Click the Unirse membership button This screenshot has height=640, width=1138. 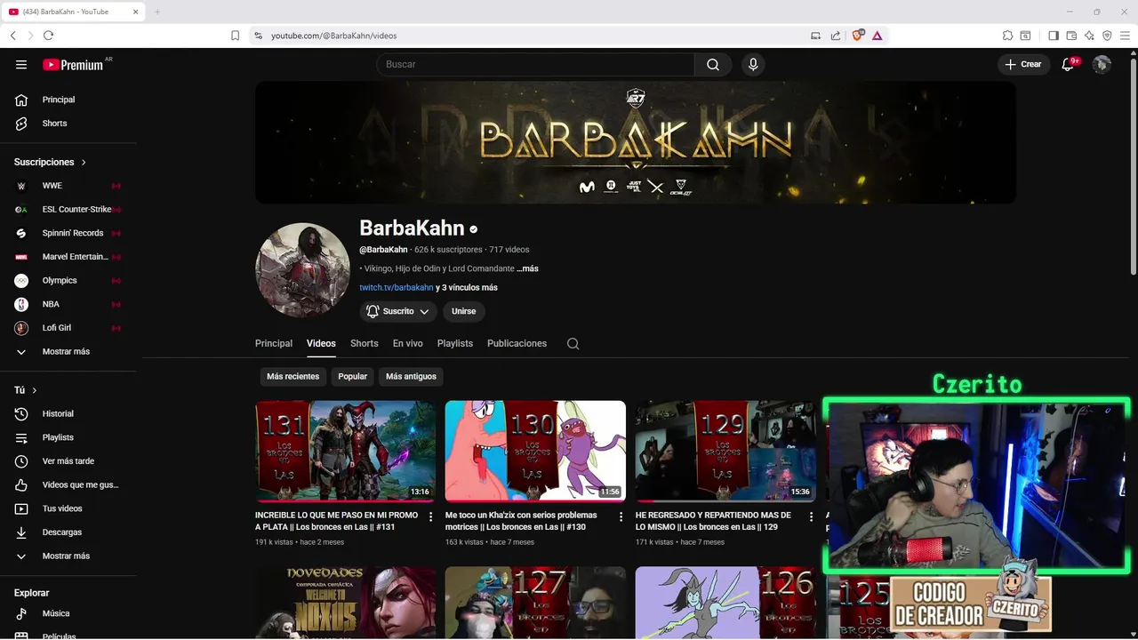click(464, 311)
